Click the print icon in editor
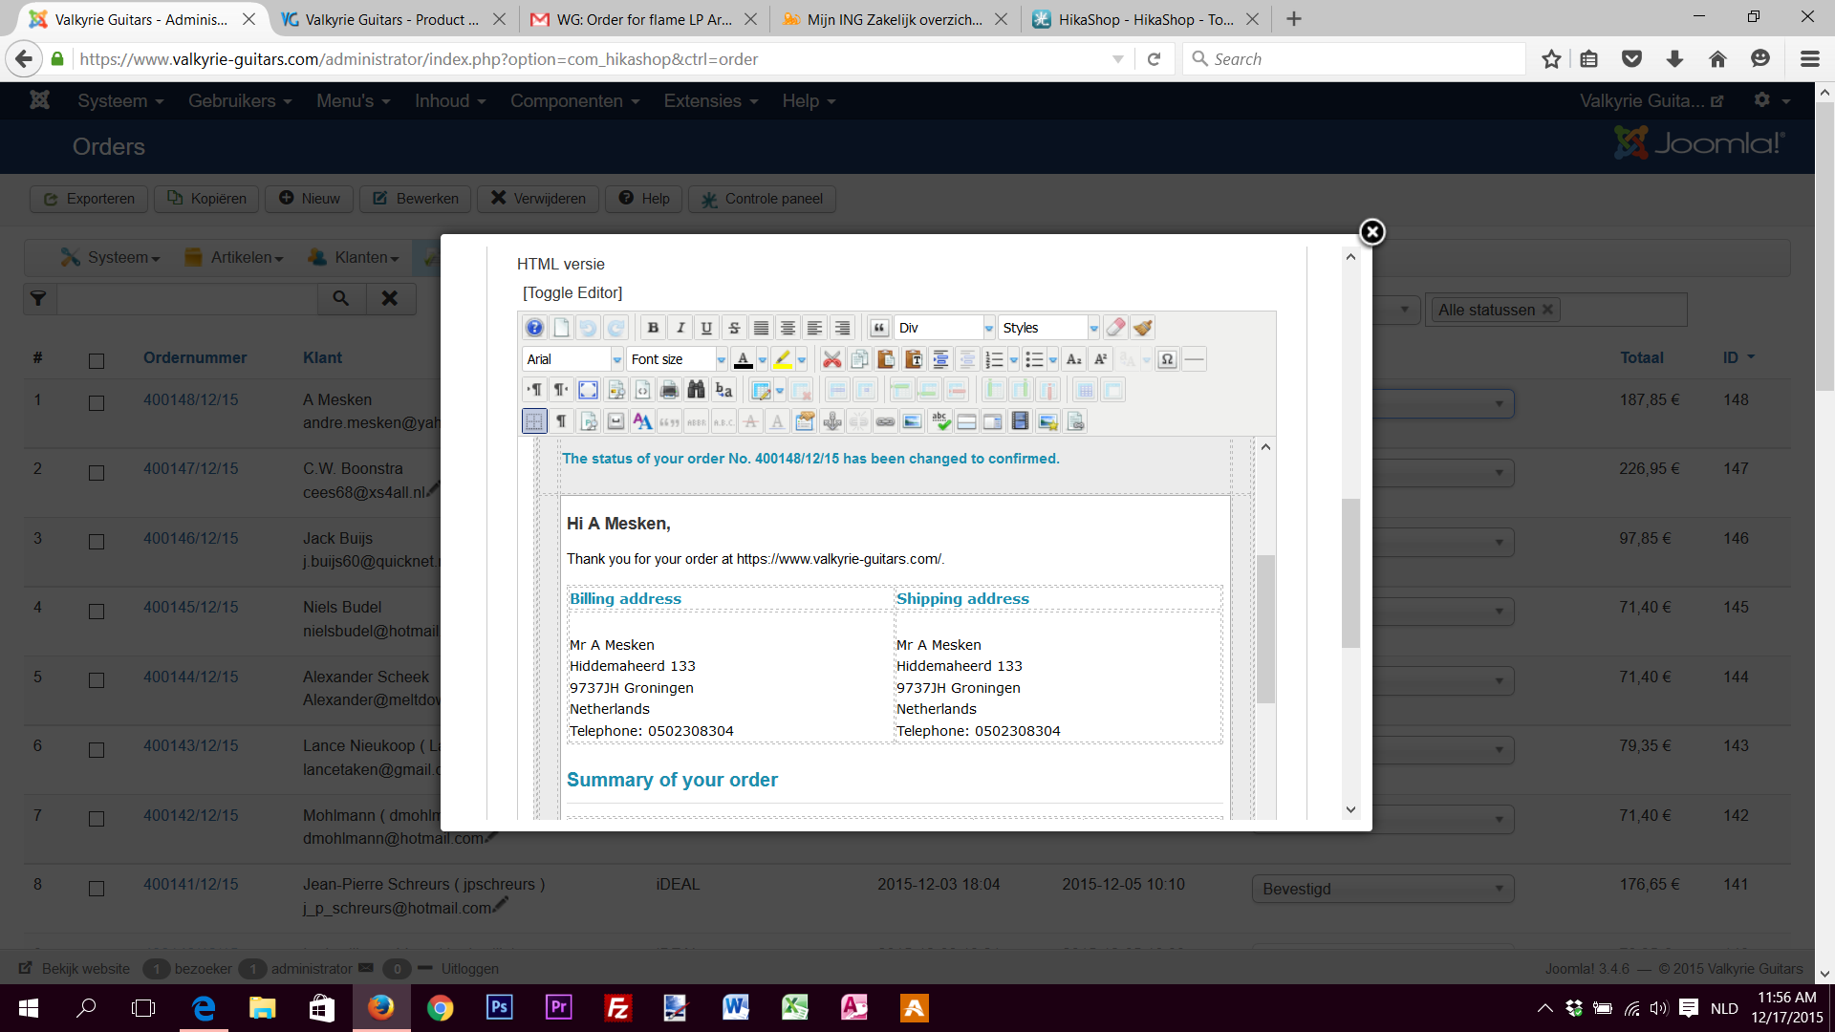 669,390
